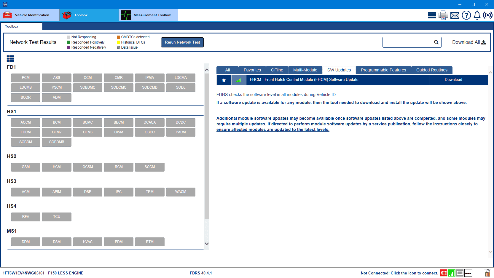Click the red vehicle connection status icon
This screenshot has height=278, width=494.
[444, 273]
